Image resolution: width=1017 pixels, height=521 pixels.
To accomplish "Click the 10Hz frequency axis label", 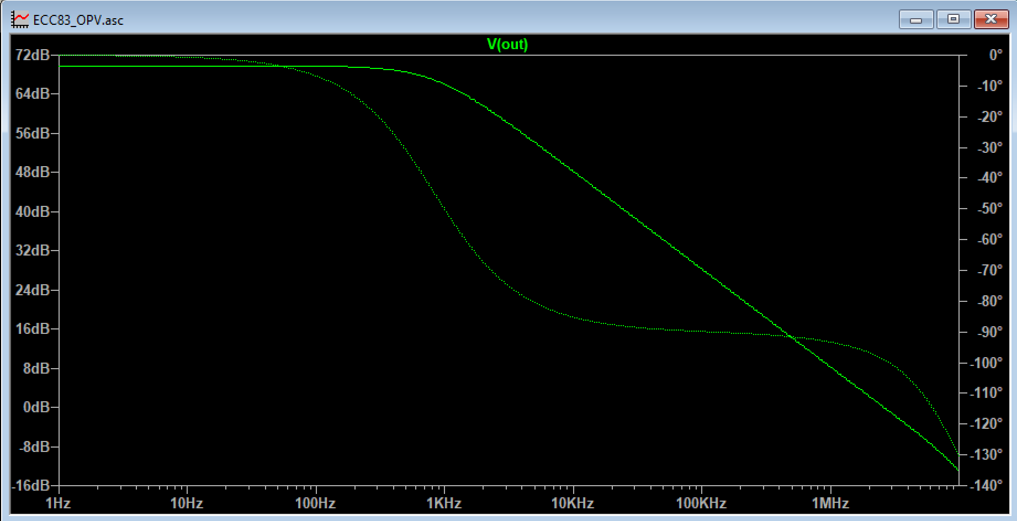I will click(187, 503).
